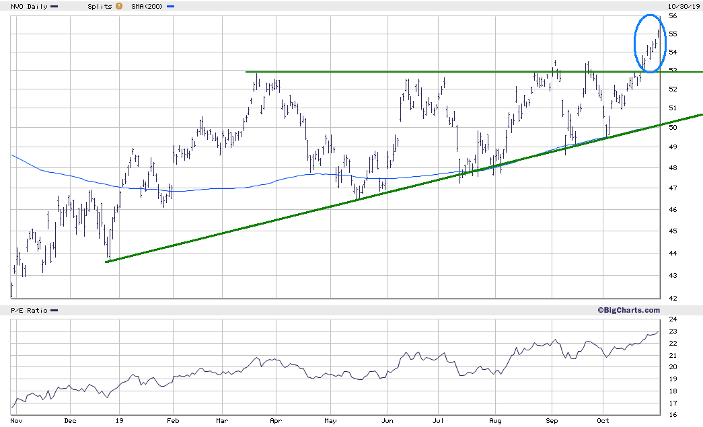Click the 55 price axis value
703x427 pixels.
[x=673, y=34]
